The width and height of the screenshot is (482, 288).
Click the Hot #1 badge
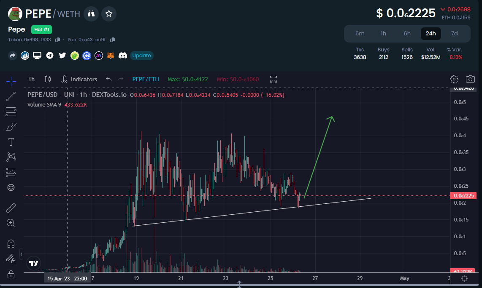[41, 29]
